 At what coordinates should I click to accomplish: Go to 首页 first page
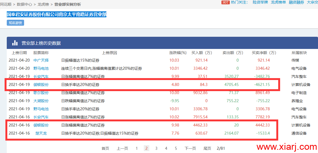click(105, 148)
